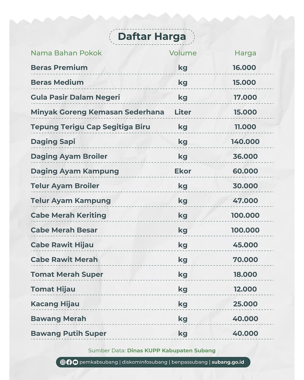Click the Dinas KUPP Kabupaten Subang source text
The width and height of the screenshot is (304, 380).
pos(171,351)
